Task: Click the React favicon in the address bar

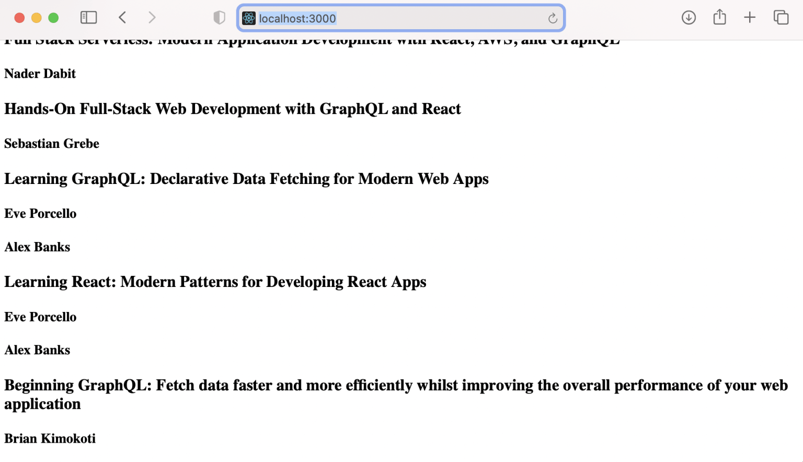Action: tap(249, 18)
